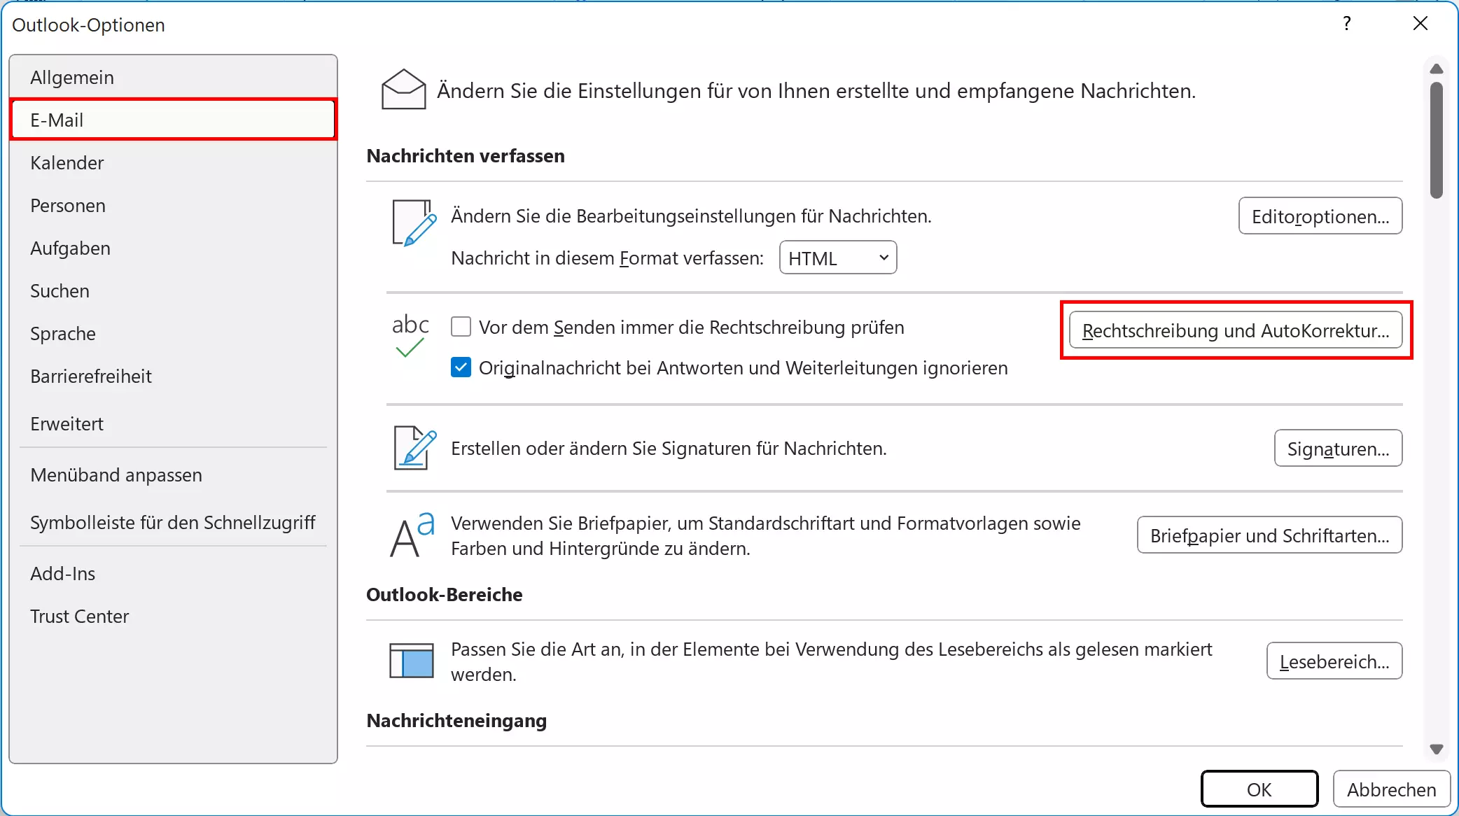1459x816 pixels.
Task: Open the message format HTML dropdown
Action: (x=838, y=258)
